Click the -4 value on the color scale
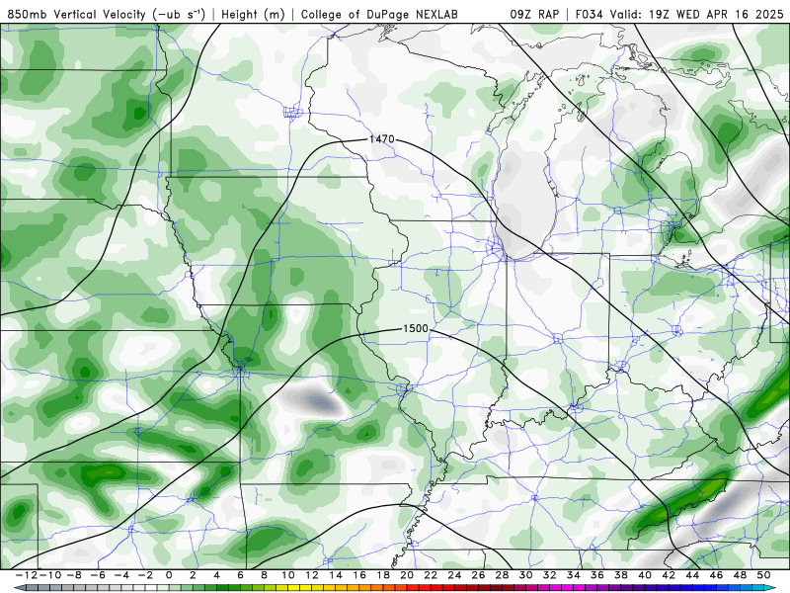This screenshot has width=790, height=593. [121, 575]
